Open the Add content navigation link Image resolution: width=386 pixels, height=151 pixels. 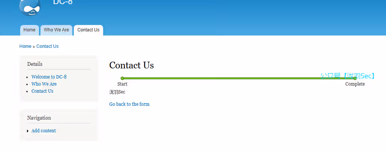[x=43, y=130]
